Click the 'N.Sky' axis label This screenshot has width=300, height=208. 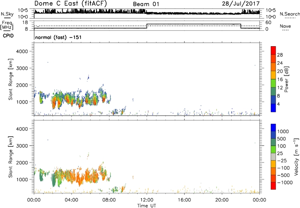[7, 14]
